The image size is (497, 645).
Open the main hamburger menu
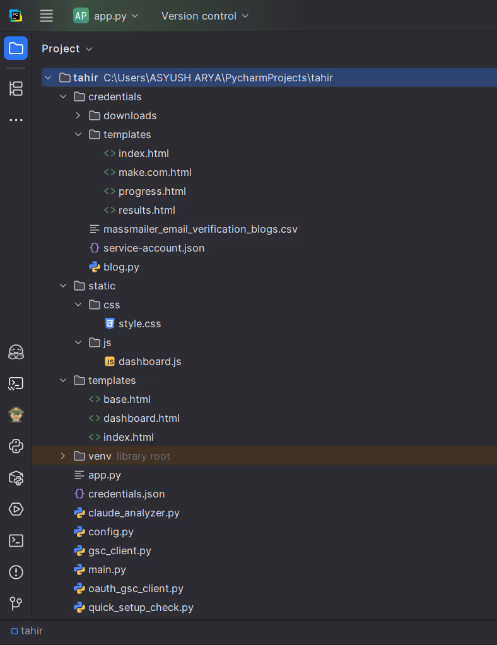click(47, 16)
